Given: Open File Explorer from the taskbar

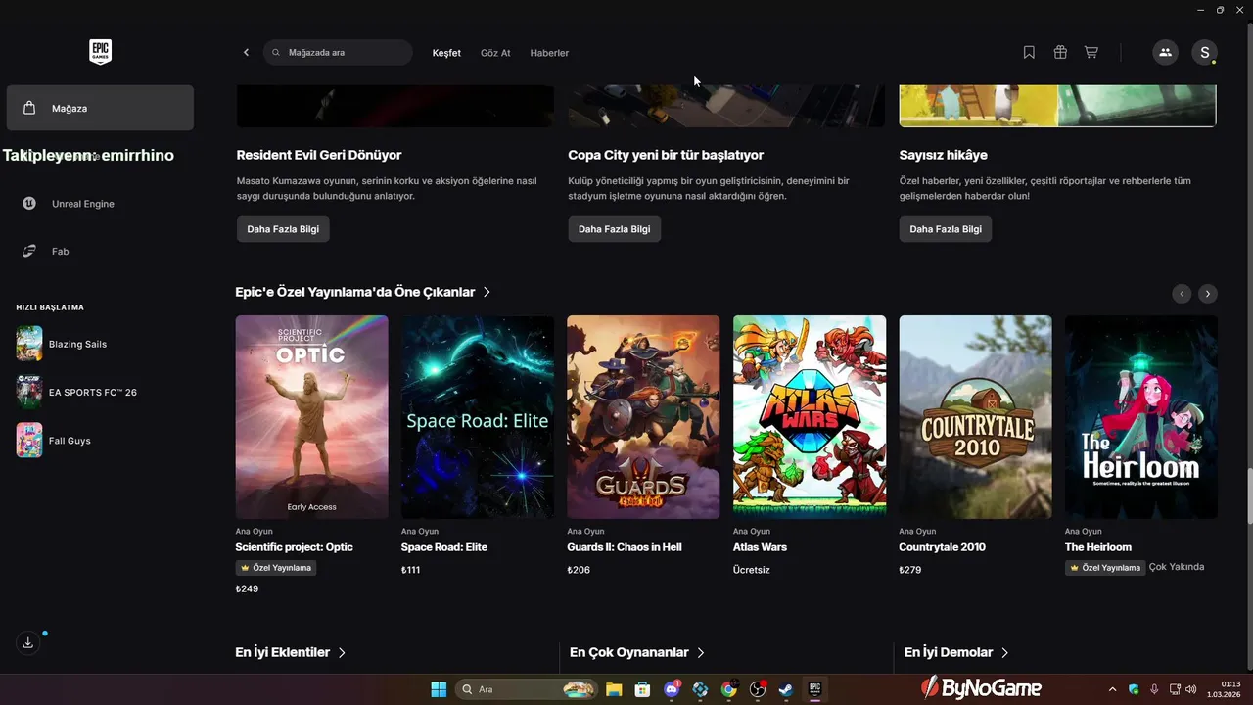Looking at the screenshot, I should [x=614, y=689].
